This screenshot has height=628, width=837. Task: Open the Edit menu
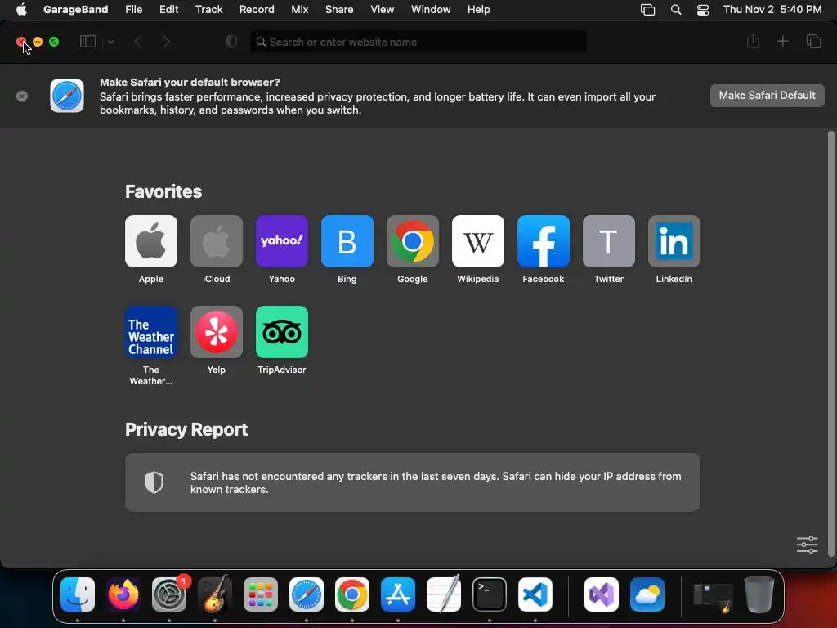168,10
